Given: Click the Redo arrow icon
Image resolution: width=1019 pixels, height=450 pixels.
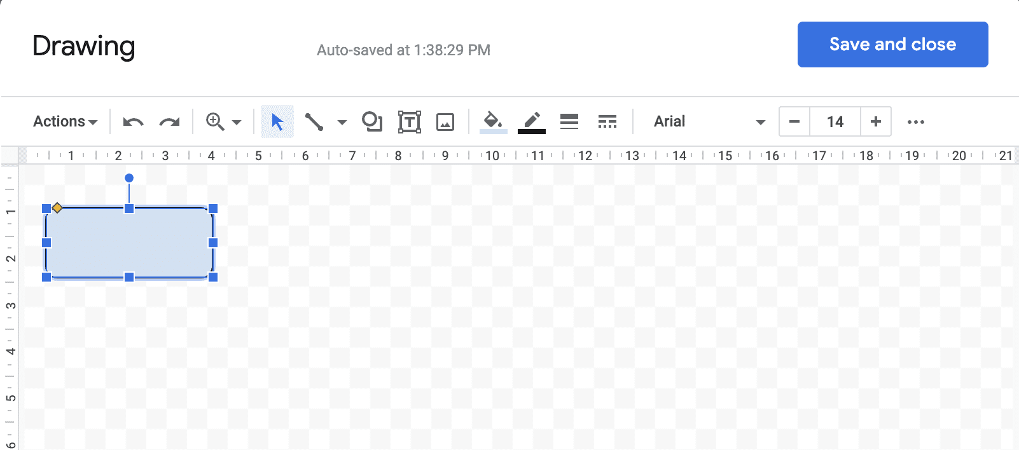Looking at the screenshot, I should click(169, 121).
